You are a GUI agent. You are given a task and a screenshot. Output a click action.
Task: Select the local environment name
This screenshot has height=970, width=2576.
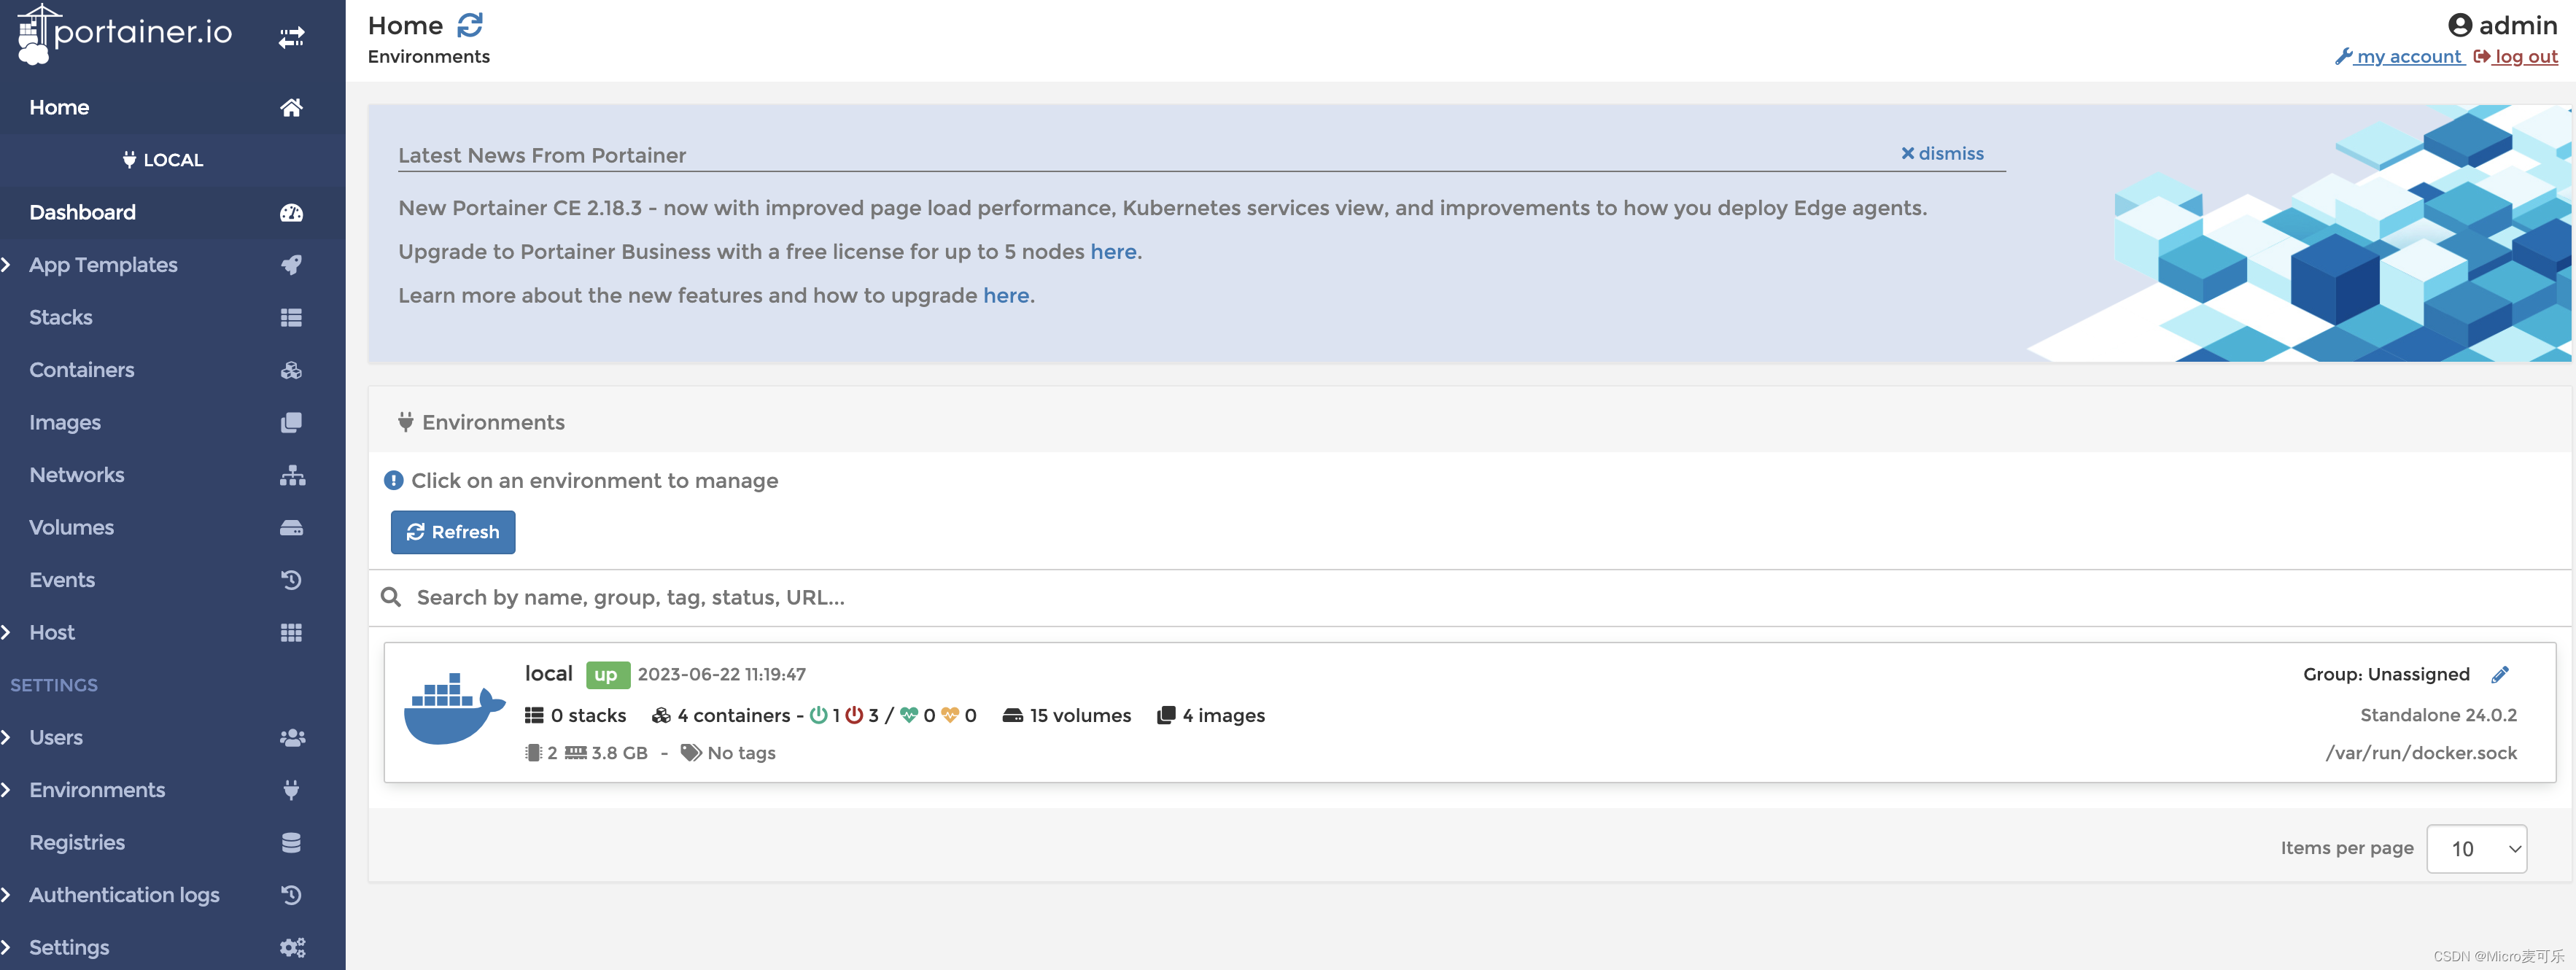(x=549, y=674)
